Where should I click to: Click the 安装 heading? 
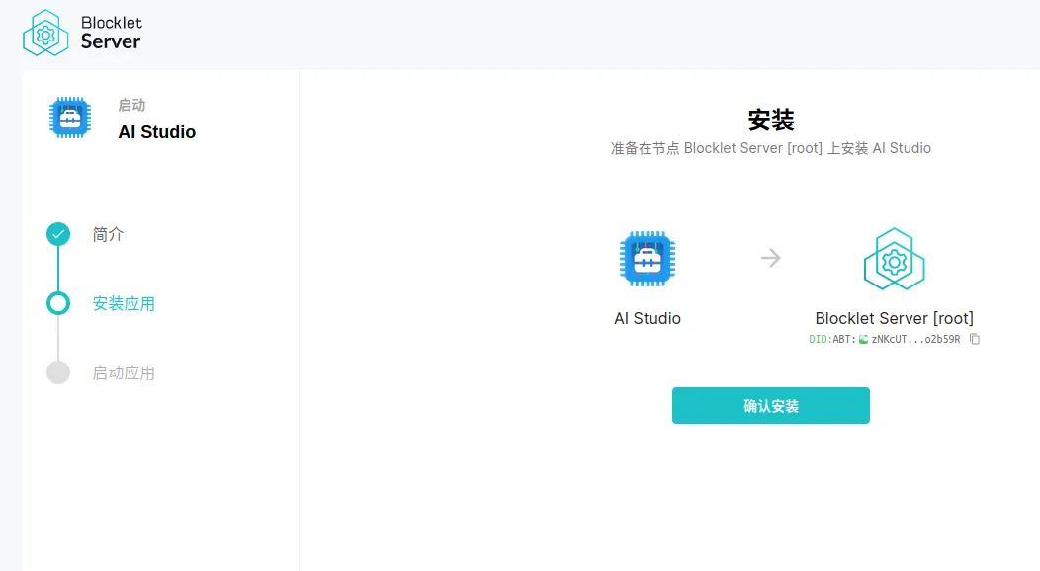tap(771, 121)
